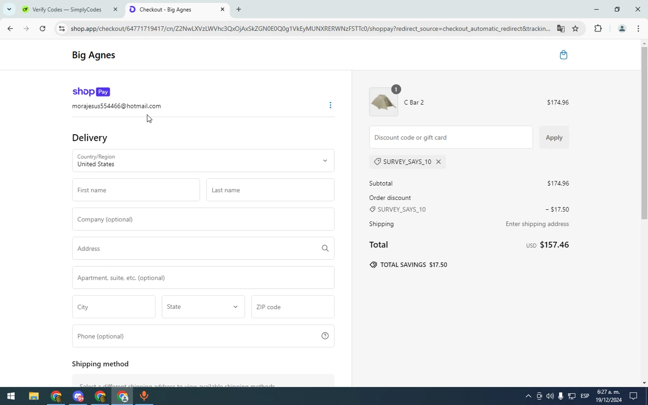Click the volume speaker tray icon
Viewport: 648px width, 405px height.
click(x=550, y=396)
